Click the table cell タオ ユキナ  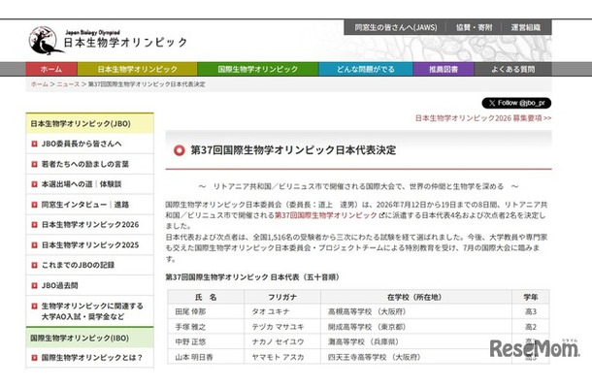(x=282, y=311)
